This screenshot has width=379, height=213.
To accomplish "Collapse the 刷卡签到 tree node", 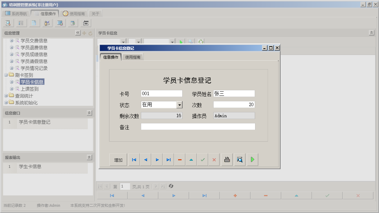I will click(6, 75).
